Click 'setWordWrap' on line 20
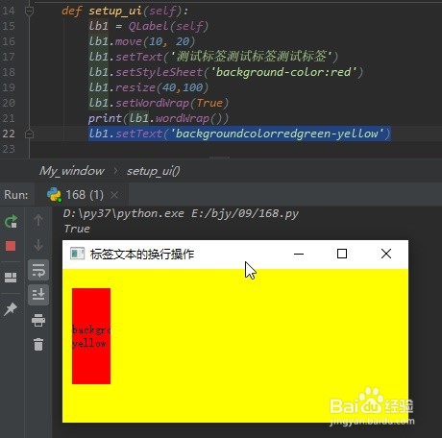This screenshot has width=442, height=438. pyautogui.click(x=153, y=103)
